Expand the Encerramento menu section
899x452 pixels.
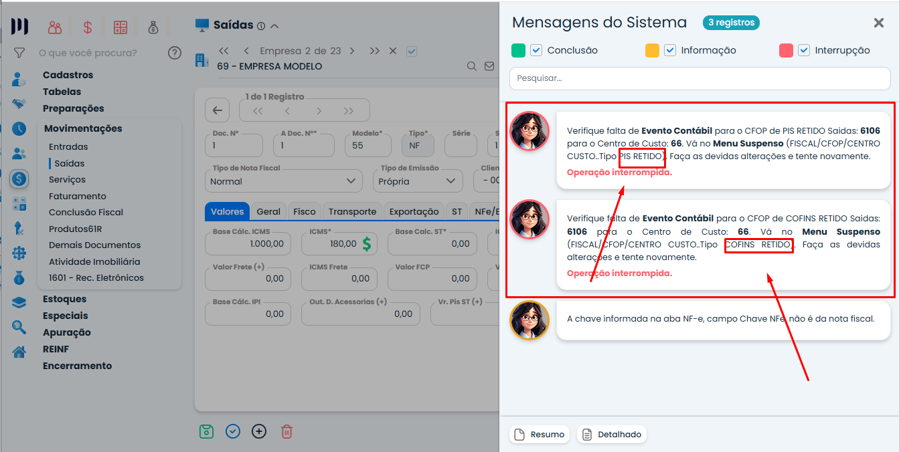[77, 366]
